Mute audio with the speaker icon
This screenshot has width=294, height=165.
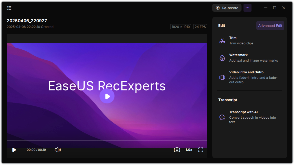click(x=57, y=150)
